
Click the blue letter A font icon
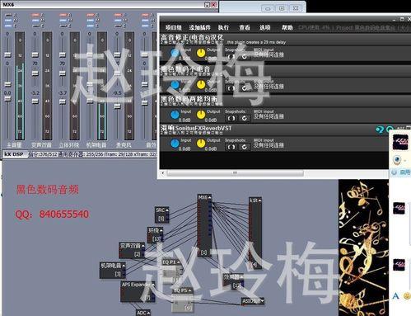395,296
